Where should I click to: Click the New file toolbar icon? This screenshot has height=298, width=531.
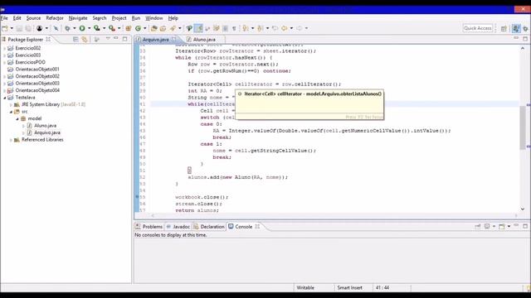(5, 28)
